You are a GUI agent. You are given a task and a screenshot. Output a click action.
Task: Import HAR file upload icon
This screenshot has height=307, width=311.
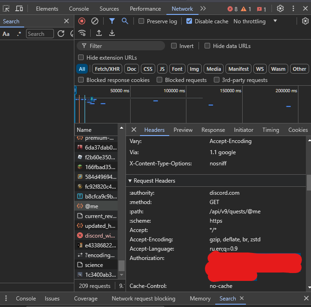point(99,33)
